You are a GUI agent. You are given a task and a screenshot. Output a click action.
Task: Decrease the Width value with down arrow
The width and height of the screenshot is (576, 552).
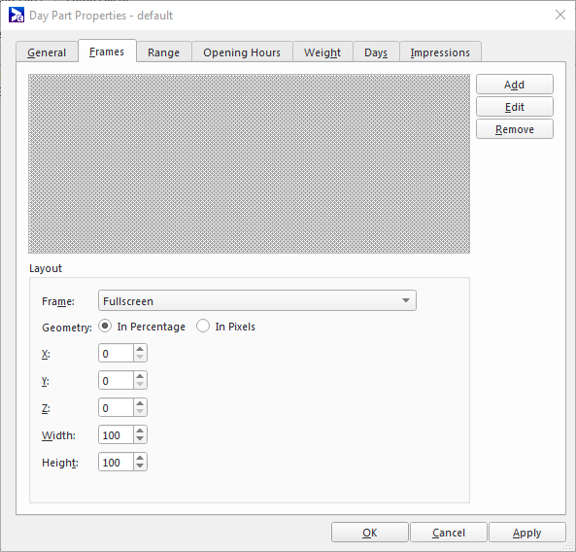[x=140, y=439]
